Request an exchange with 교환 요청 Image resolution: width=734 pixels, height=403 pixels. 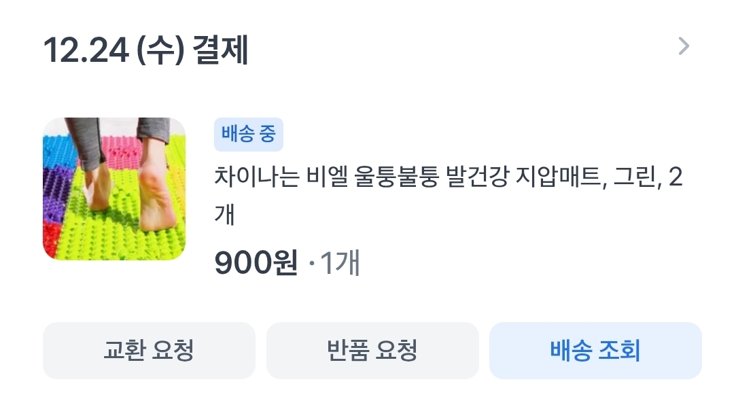[x=149, y=350]
